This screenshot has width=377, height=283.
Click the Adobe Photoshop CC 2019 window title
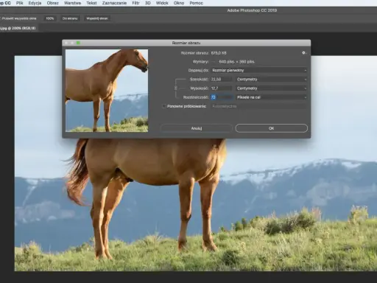coord(252,10)
